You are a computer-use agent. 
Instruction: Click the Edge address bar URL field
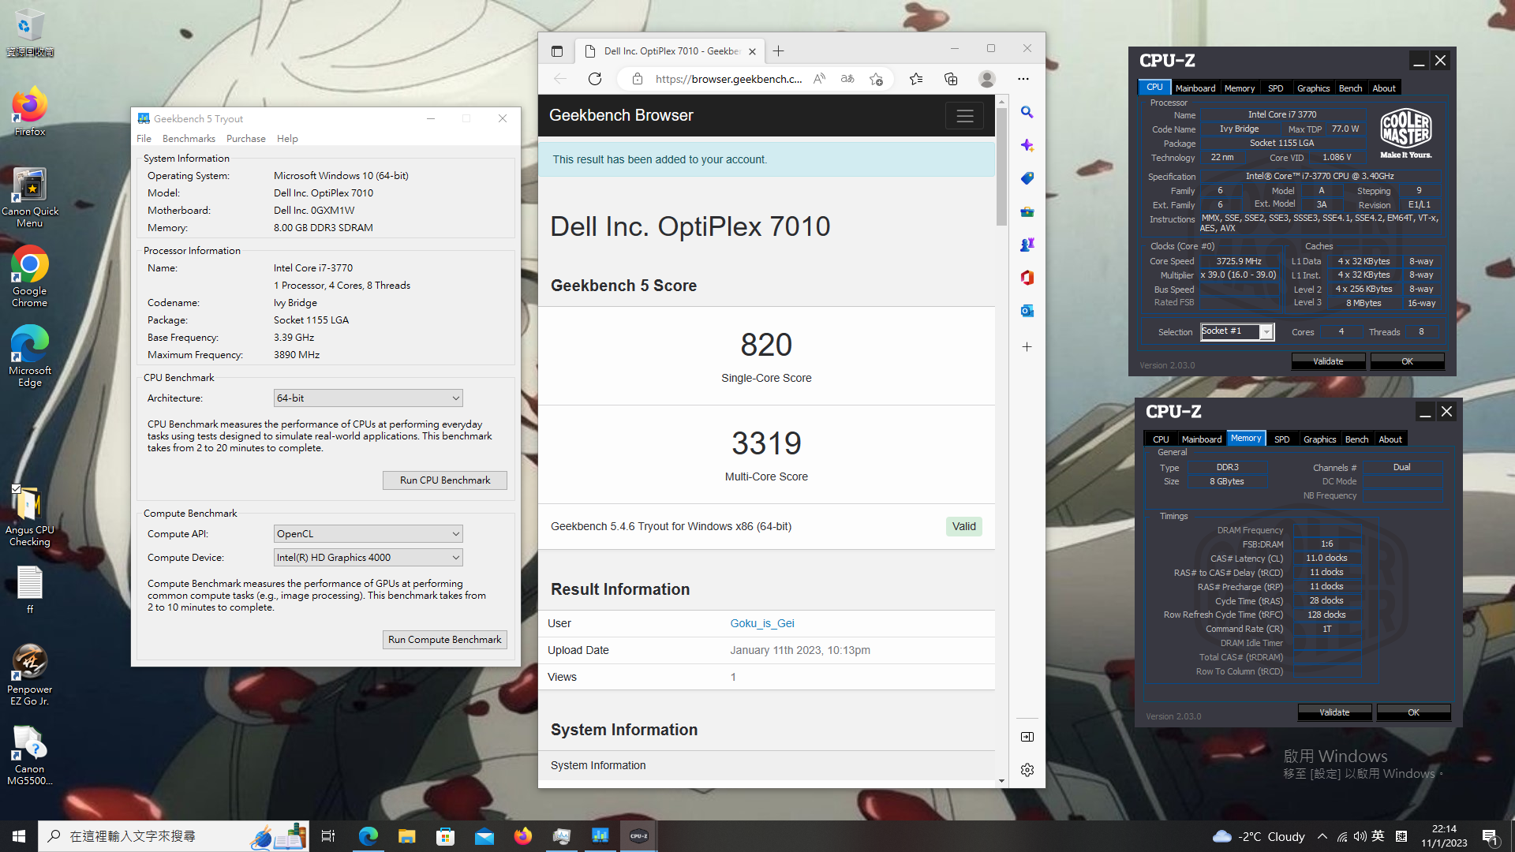(728, 79)
